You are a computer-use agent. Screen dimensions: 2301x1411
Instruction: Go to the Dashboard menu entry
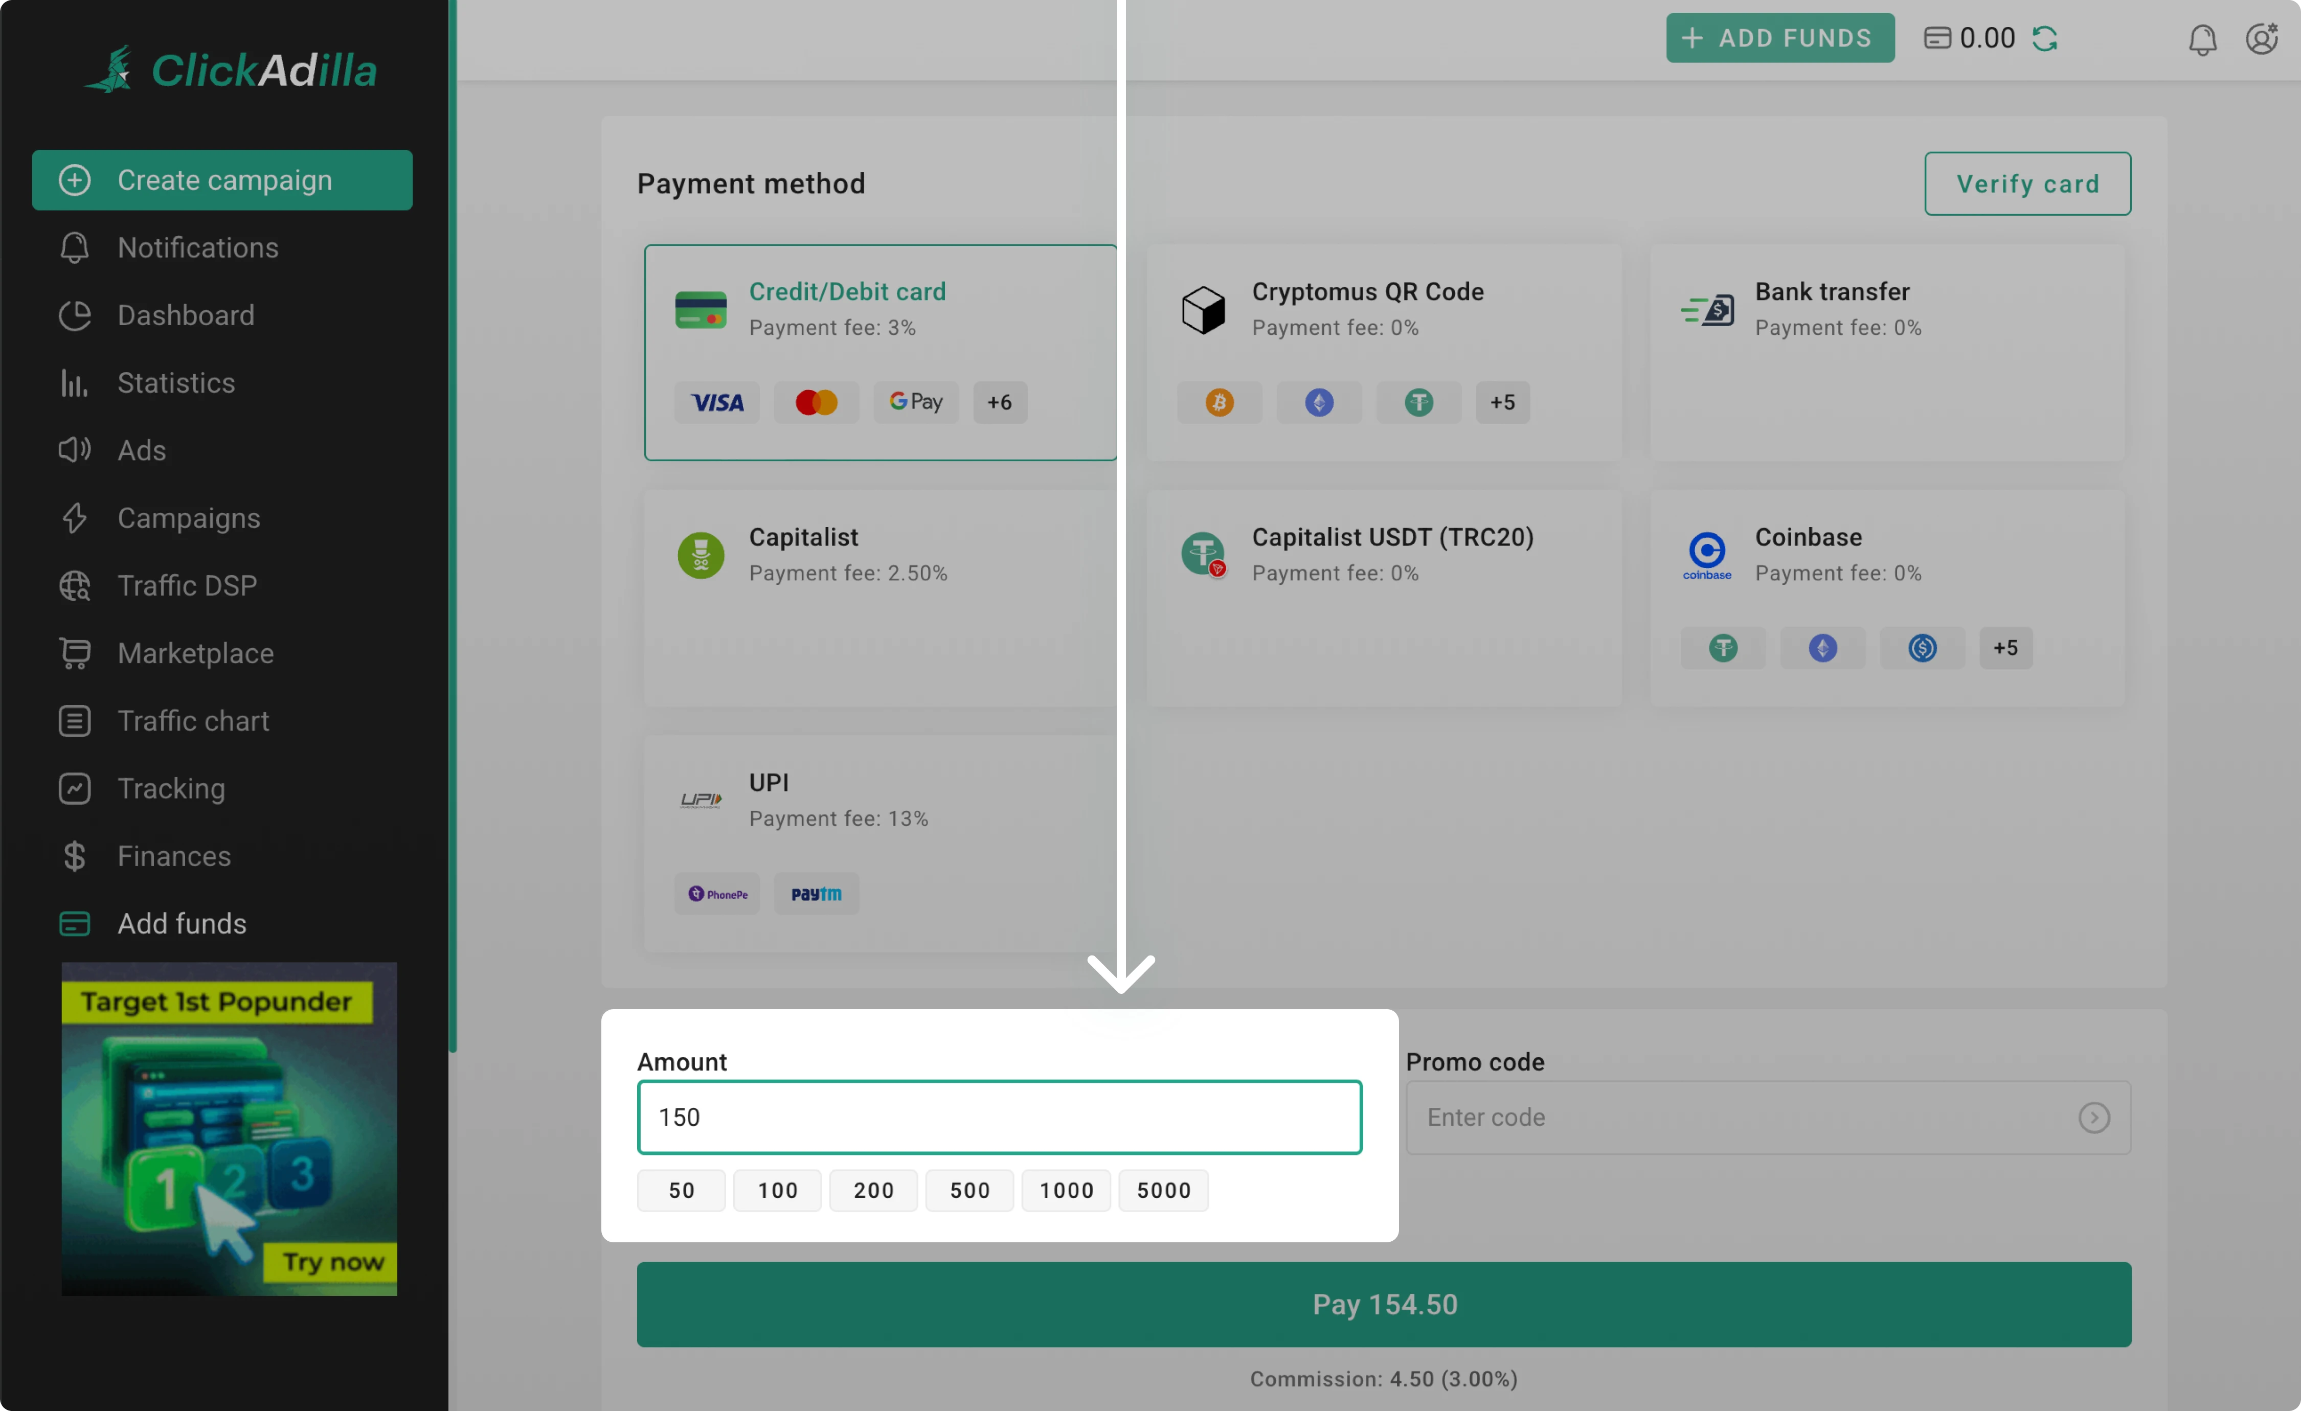(x=186, y=315)
